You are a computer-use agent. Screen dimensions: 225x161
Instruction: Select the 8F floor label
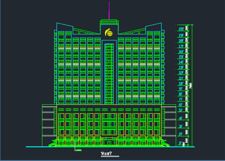tap(181, 94)
